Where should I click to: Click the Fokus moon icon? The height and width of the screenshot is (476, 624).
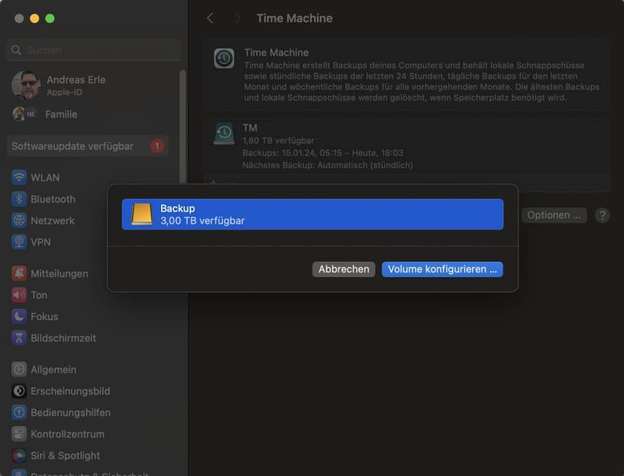click(x=19, y=317)
